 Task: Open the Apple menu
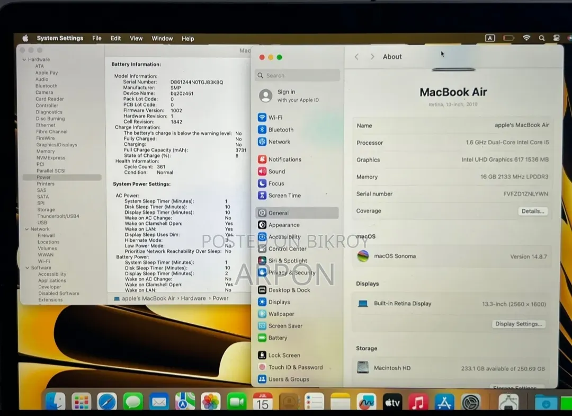[x=25, y=38]
